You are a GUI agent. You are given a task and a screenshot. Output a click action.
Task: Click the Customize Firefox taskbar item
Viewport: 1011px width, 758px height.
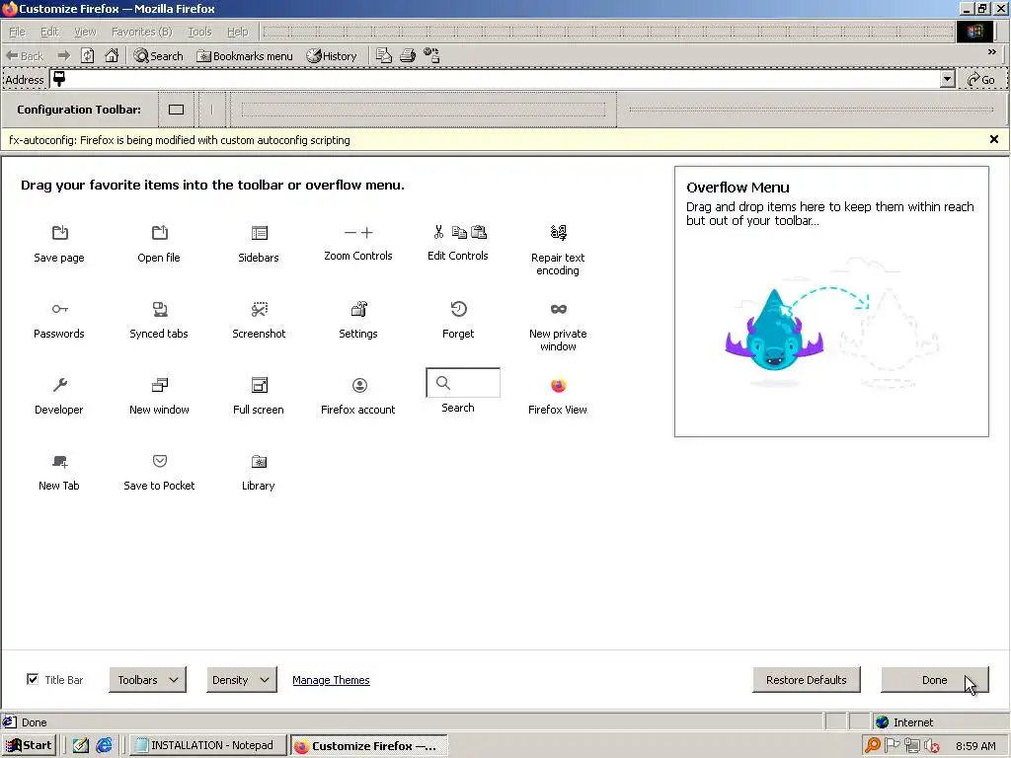pyautogui.click(x=368, y=746)
